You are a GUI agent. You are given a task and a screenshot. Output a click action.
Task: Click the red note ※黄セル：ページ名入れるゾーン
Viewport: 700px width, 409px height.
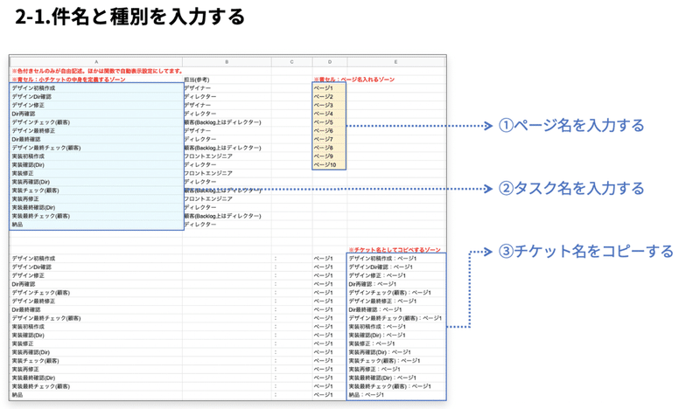[354, 80]
